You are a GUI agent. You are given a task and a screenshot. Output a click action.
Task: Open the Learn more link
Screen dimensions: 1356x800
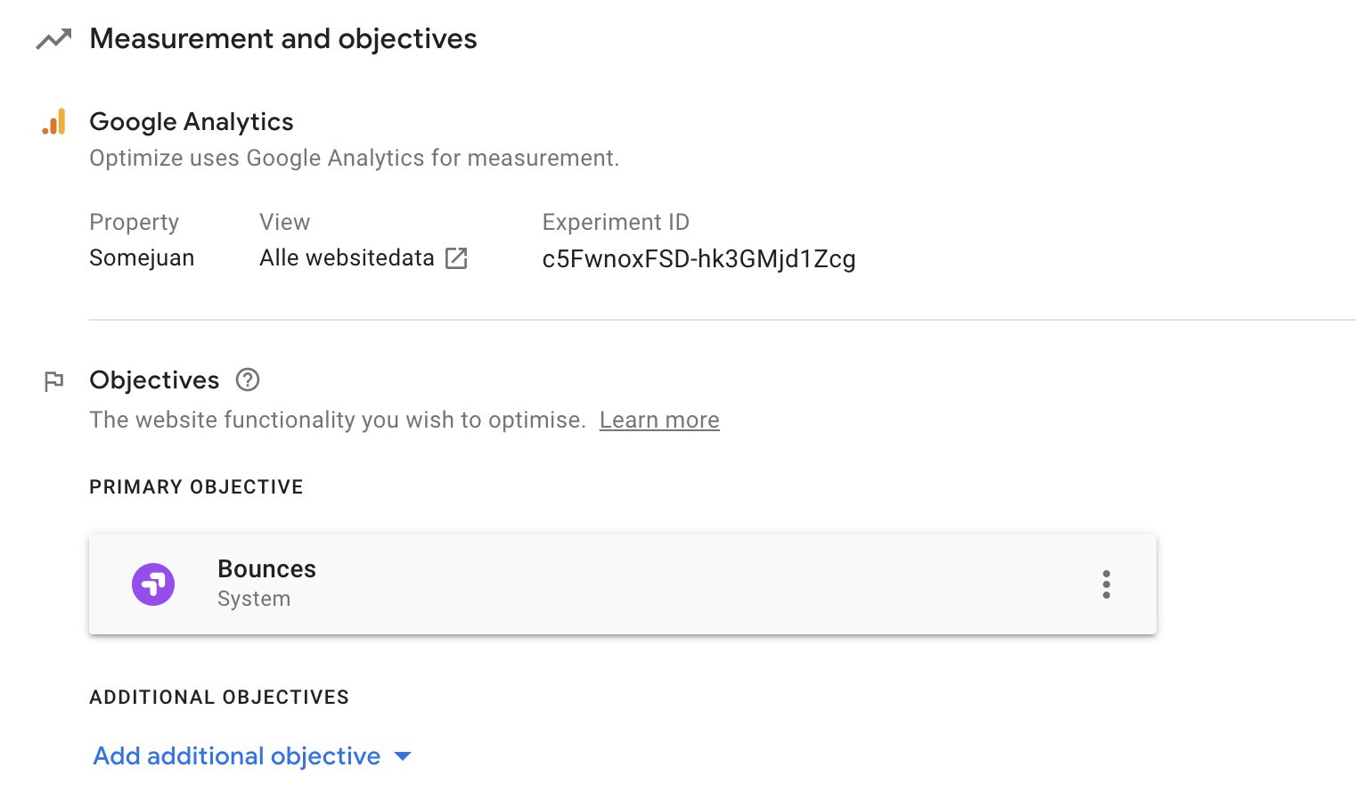pyautogui.click(x=659, y=420)
